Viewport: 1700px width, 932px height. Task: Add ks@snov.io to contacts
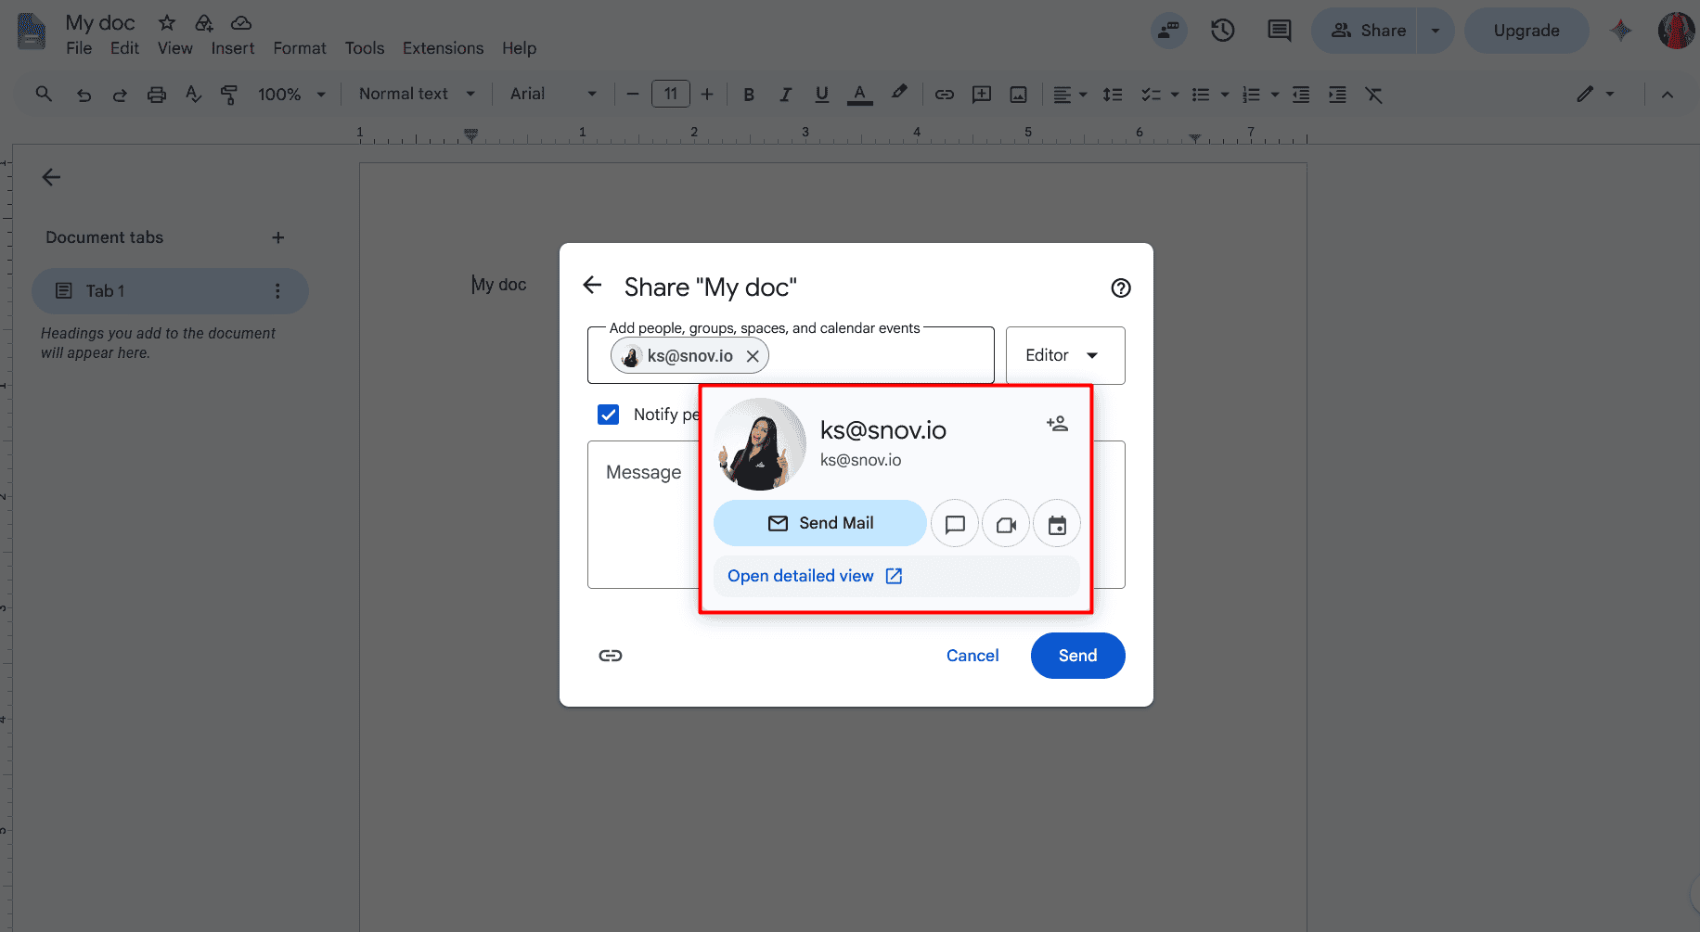pos(1057,424)
